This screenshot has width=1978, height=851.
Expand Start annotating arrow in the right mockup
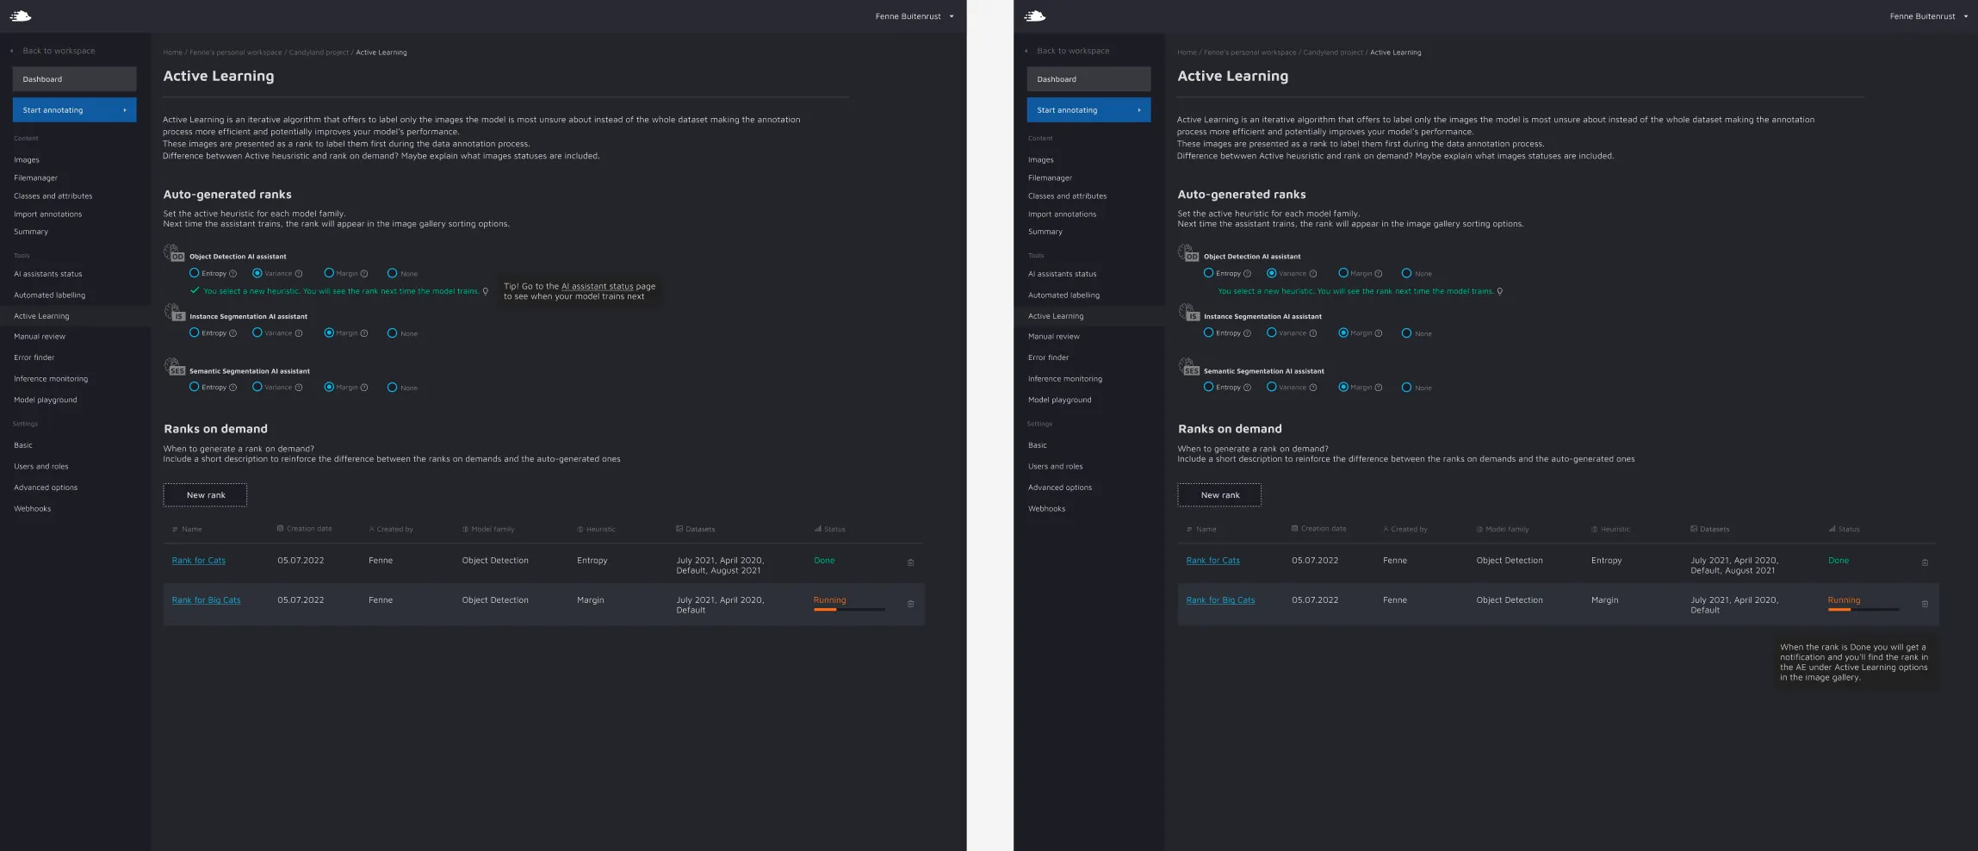(1138, 110)
